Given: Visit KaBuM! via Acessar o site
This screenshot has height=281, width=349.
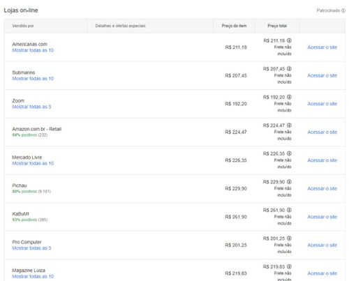Looking at the screenshot, I should [x=322, y=217].
